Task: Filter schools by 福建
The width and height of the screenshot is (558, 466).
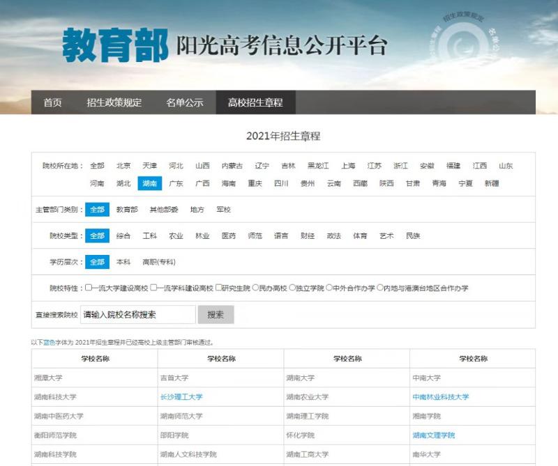Action: pos(453,166)
